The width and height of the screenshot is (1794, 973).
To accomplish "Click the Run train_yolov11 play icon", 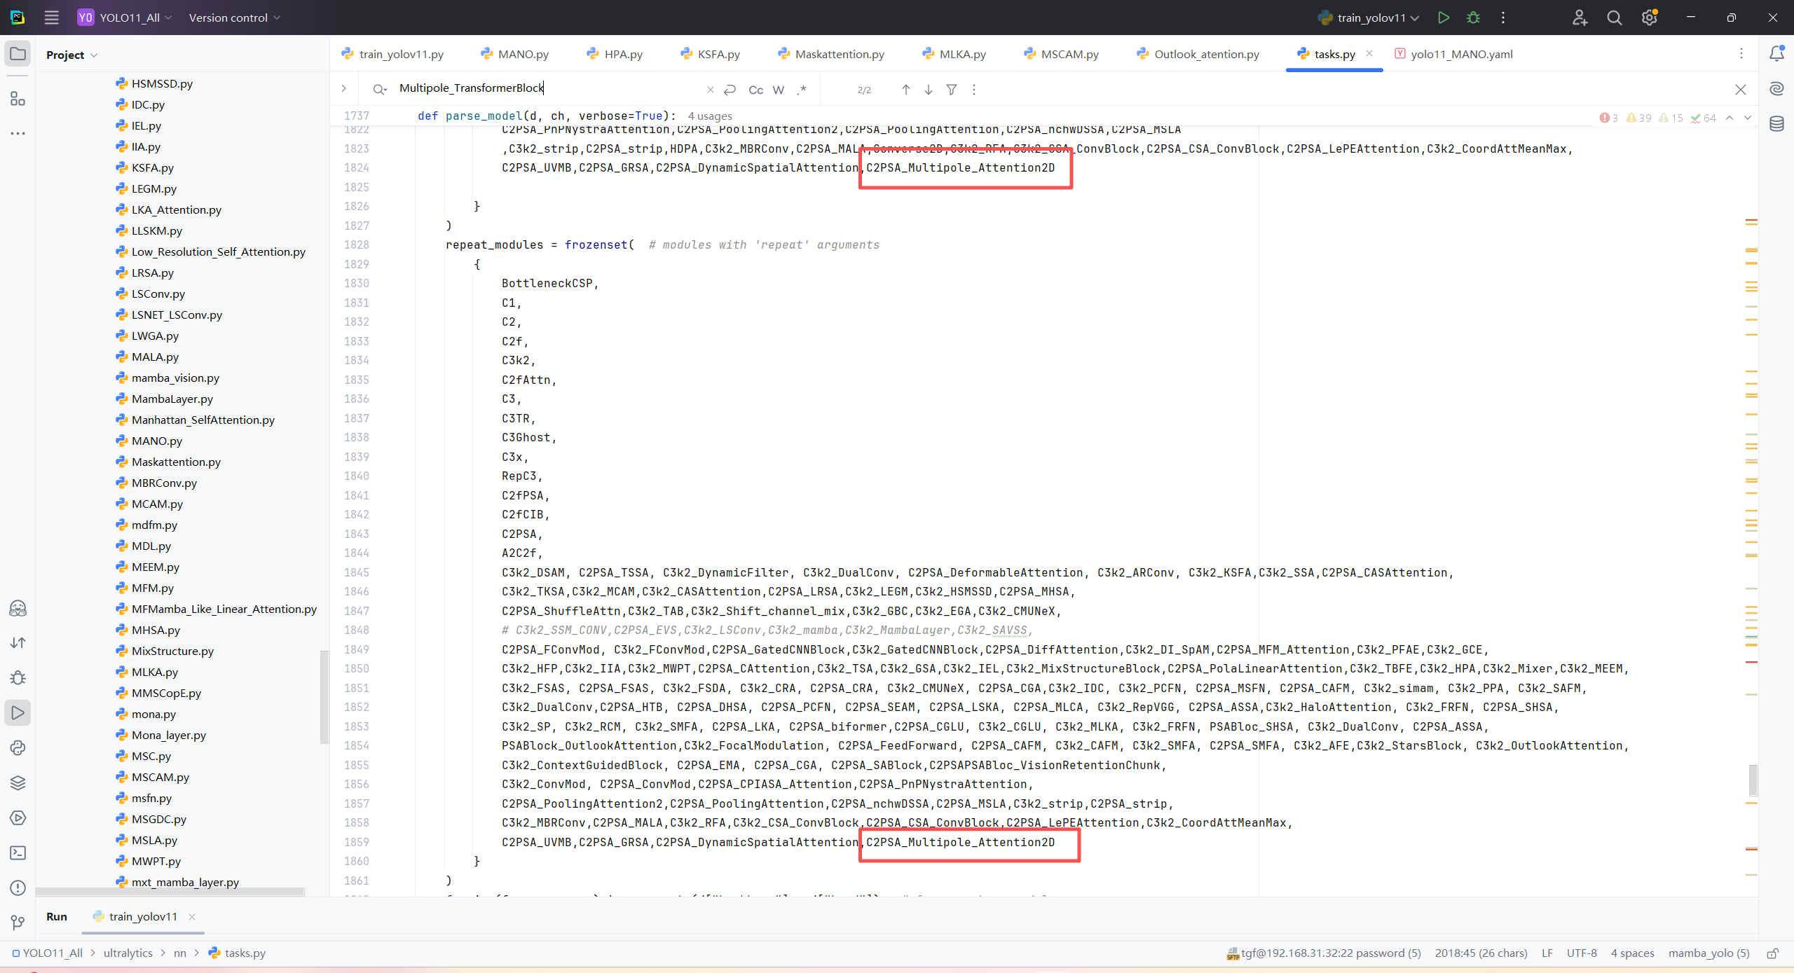I will click(x=1443, y=18).
